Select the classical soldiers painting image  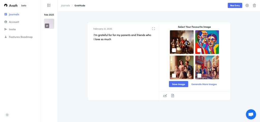tap(182, 42)
